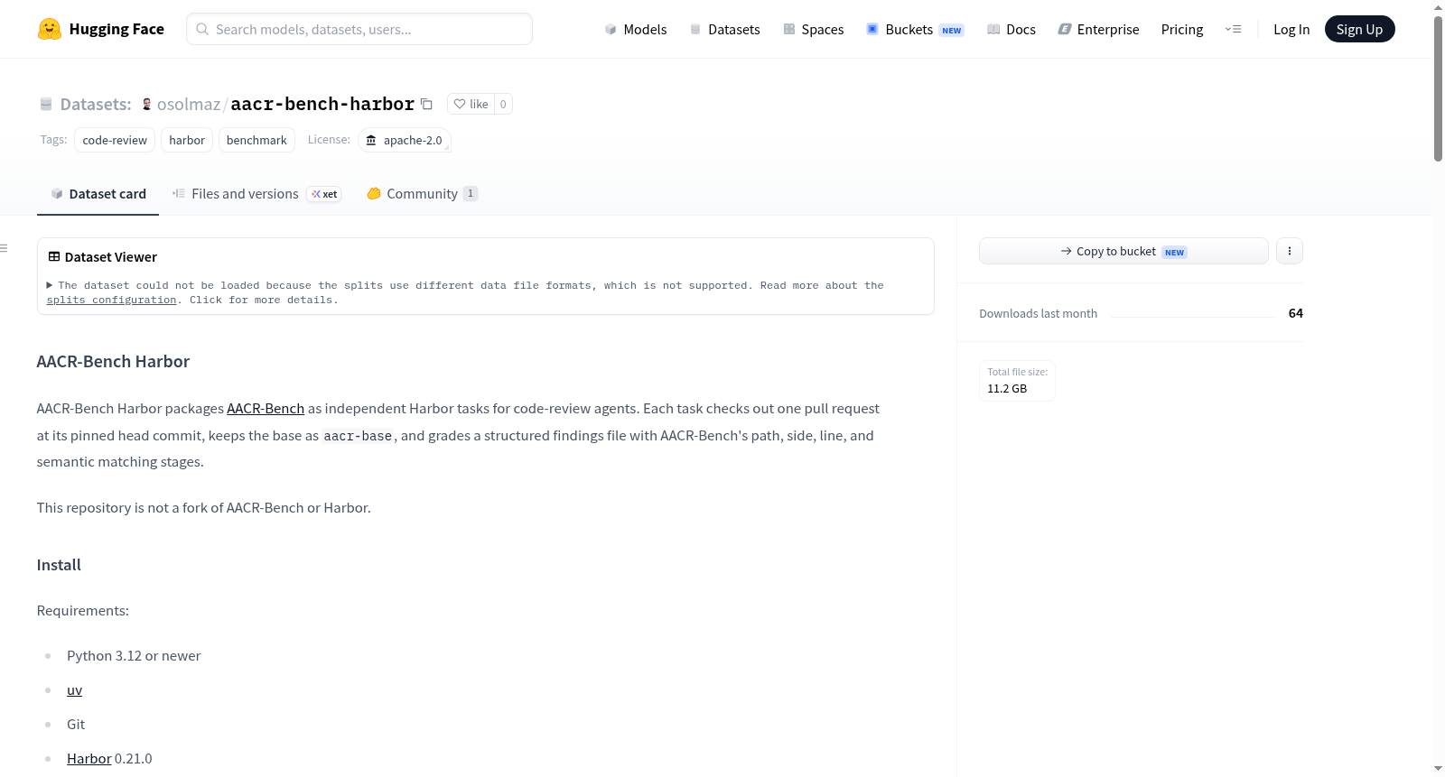Image resolution: width=1445 pixels, height=777 pixels.
Task: Click the like count number
Action: 503,104
